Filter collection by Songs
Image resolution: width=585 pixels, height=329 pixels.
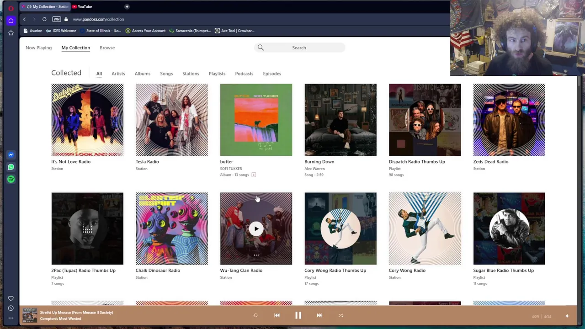(166, 74)
